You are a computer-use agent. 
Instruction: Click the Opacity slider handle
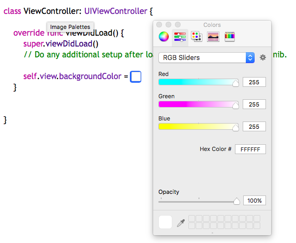[236, 201]
